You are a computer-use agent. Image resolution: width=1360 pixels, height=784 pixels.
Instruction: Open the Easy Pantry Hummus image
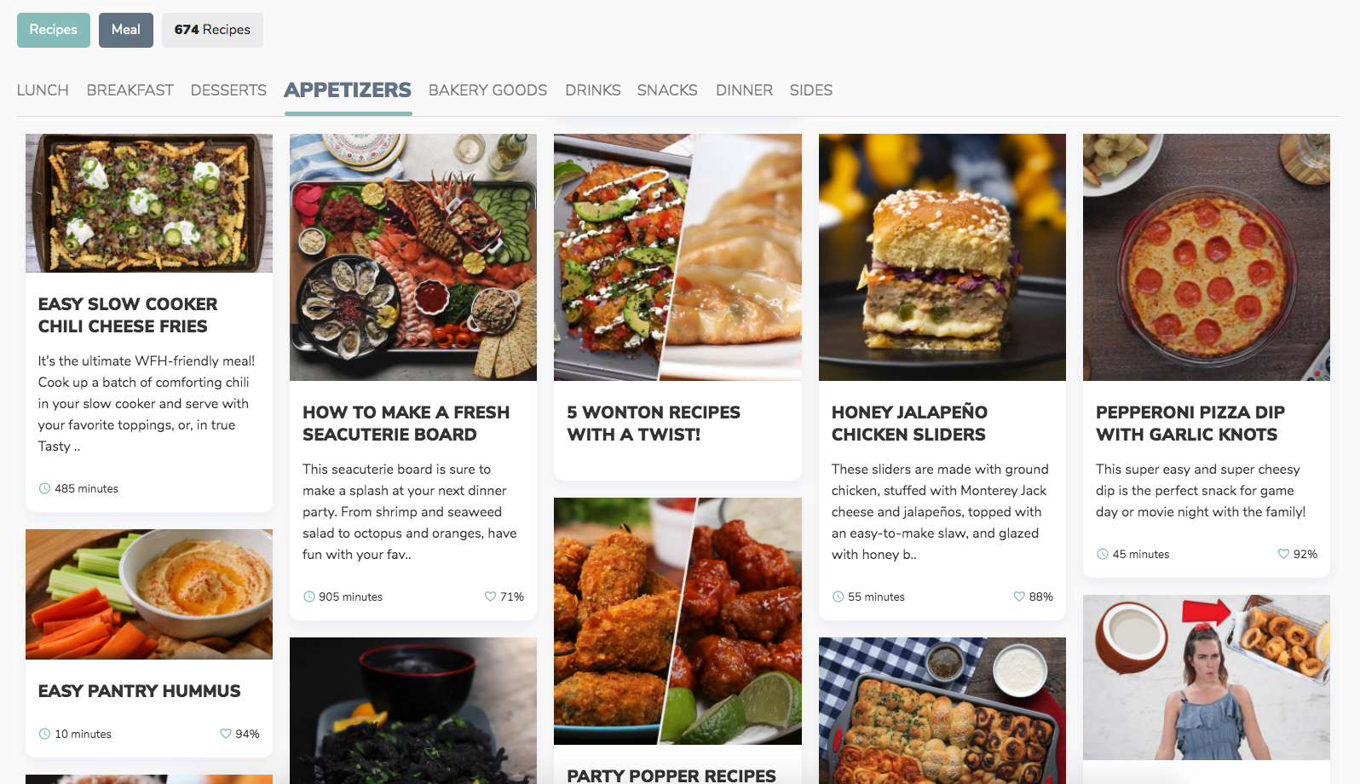pyautogui.click(x=149, y=594)
